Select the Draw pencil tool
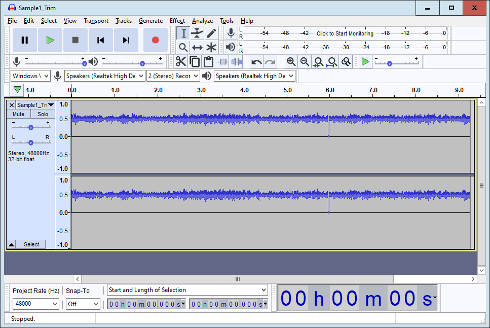Screen dimensions: 490x328 211,33
